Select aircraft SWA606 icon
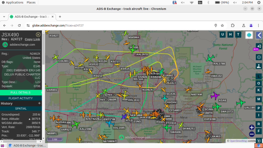263x148 pixels. tap(167, 127)
